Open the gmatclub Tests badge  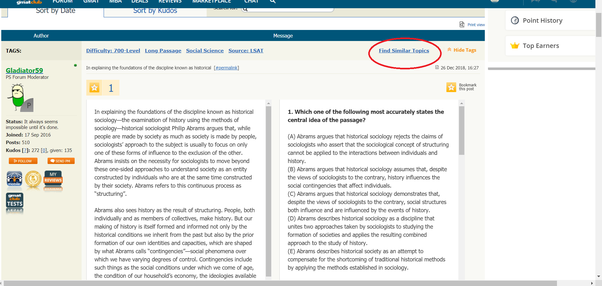tap(14, 201)
